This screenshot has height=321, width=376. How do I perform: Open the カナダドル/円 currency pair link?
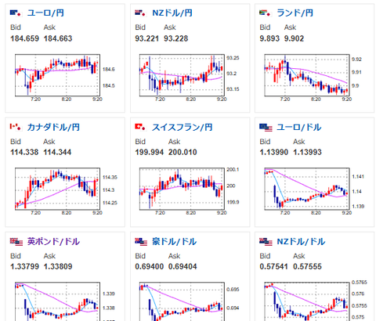pyautogui.click(x=53, y=127)
